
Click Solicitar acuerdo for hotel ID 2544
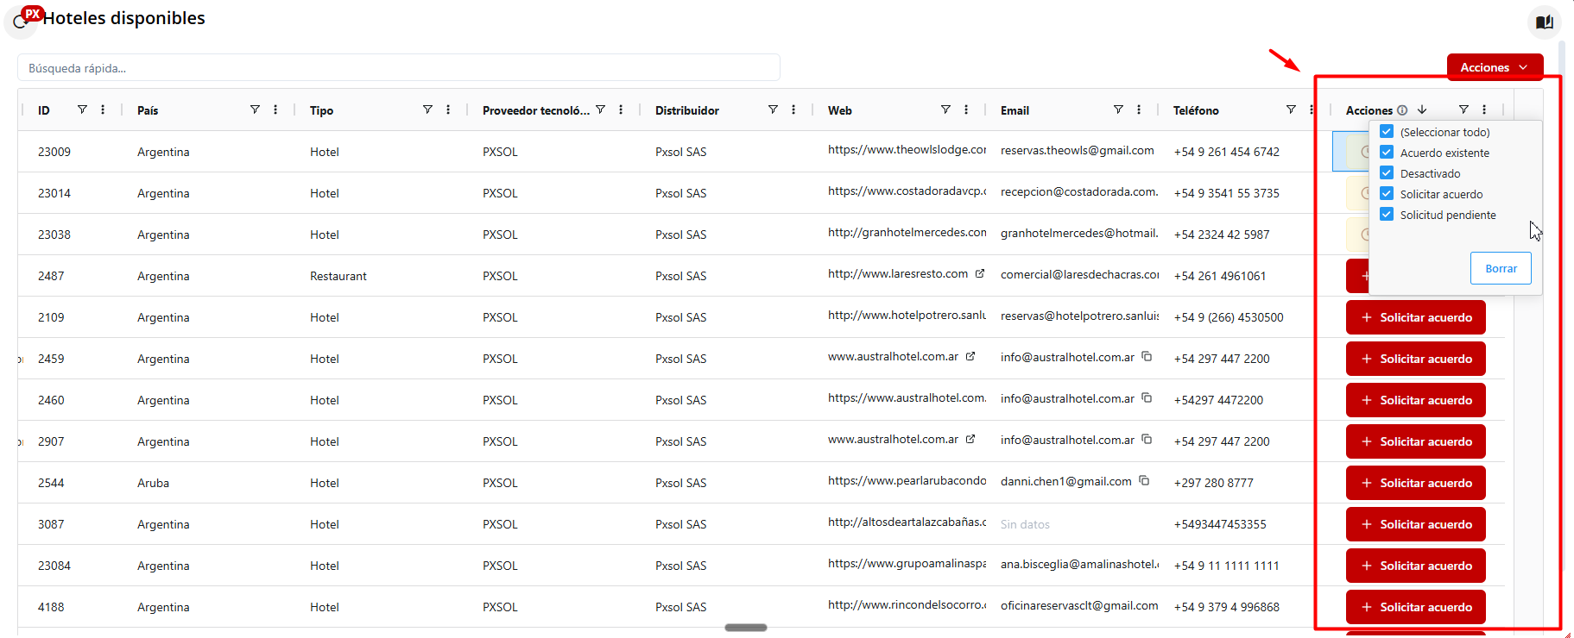(1415, 483)
